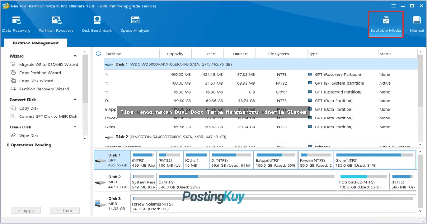This screenshot has width=427, height=224.
Task: Select the 499 MB NTFS block on Disk 1
Action: tap(143, 160)
